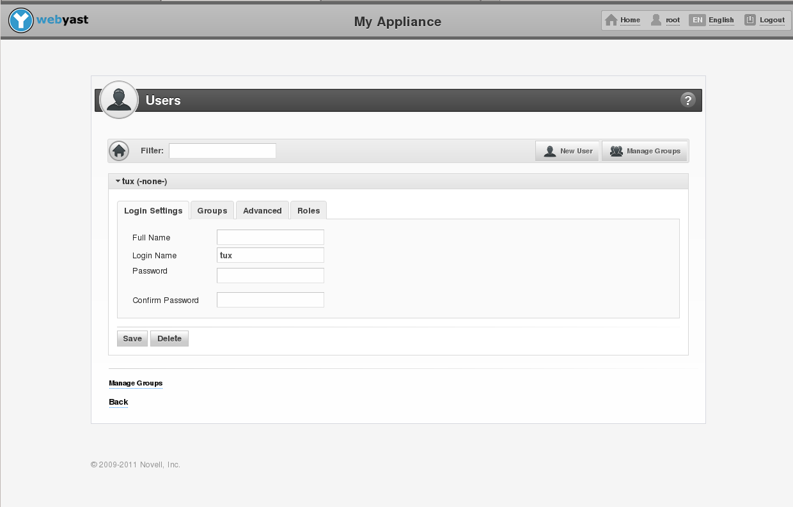Focus the Filter text field
The width and height of the screenshot is (793, 507).
(x=223, y=151)
